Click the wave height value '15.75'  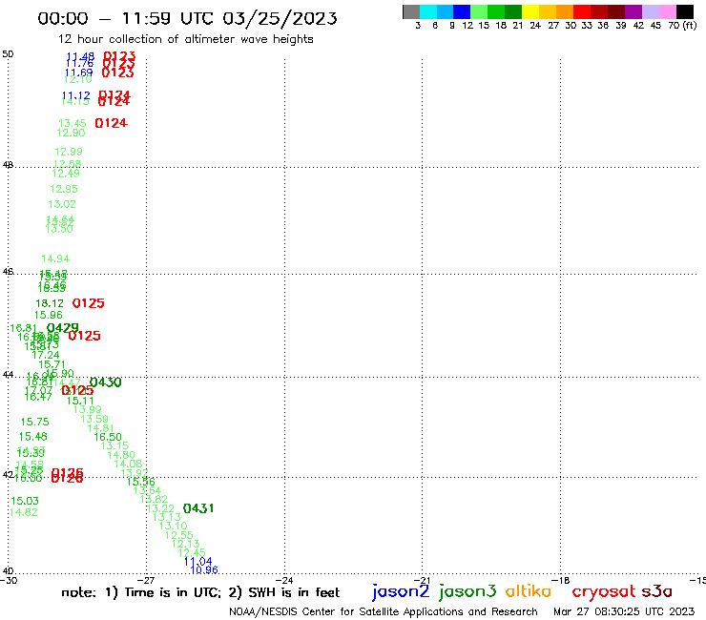click(x=34, y=422)
